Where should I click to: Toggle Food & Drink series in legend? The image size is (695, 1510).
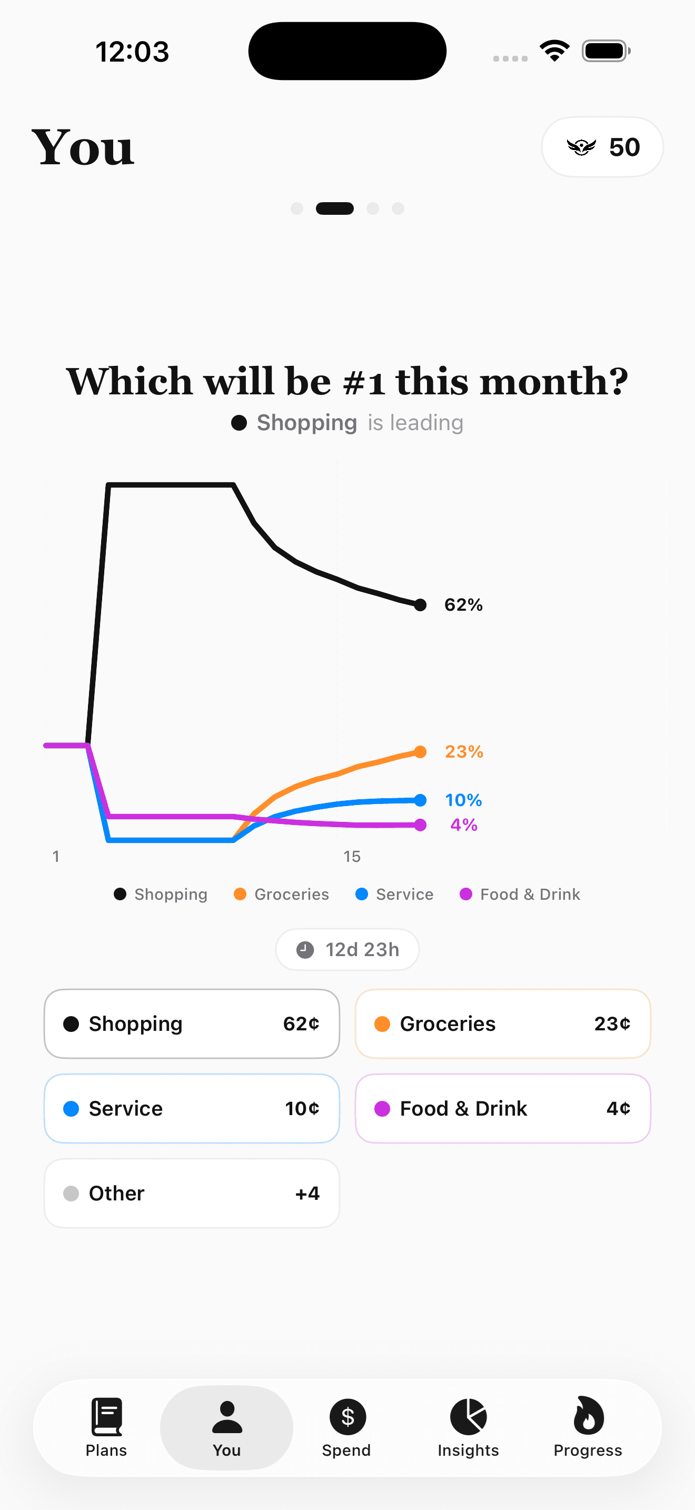520,895
